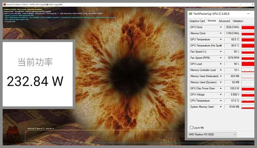Click the GPU Clock 2036.0 MHz value field
Image resolution: width=257 pixels, height=148 pixels.
pos(232,27)
